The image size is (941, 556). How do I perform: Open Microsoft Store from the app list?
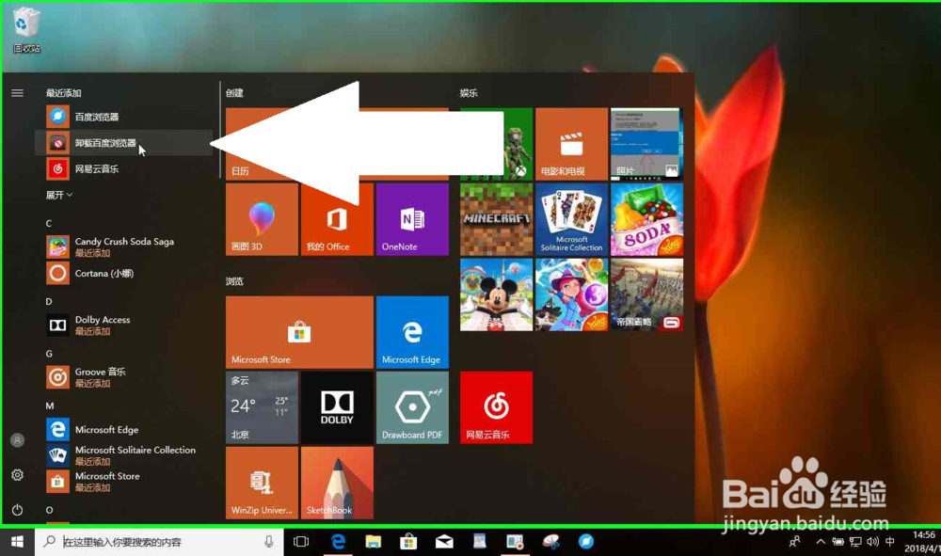point(123,482)
